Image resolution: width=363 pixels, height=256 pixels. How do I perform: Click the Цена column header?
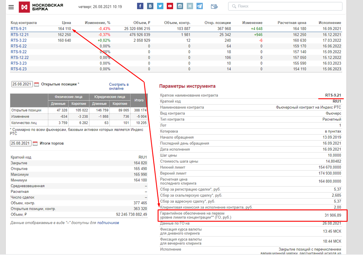[x=66, y=23]
